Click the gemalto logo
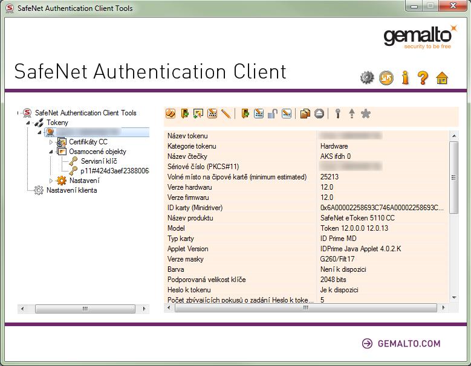The image size is (471, 366). [x=420, y=37]
